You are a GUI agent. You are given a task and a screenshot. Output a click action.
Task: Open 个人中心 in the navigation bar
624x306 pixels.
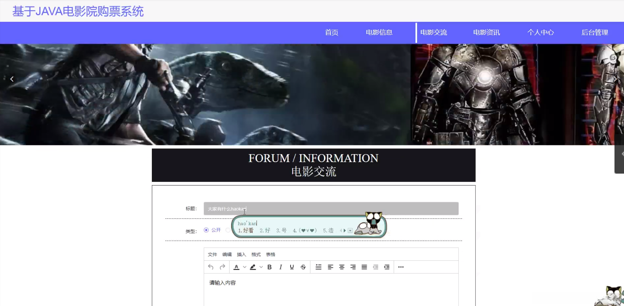541,33
